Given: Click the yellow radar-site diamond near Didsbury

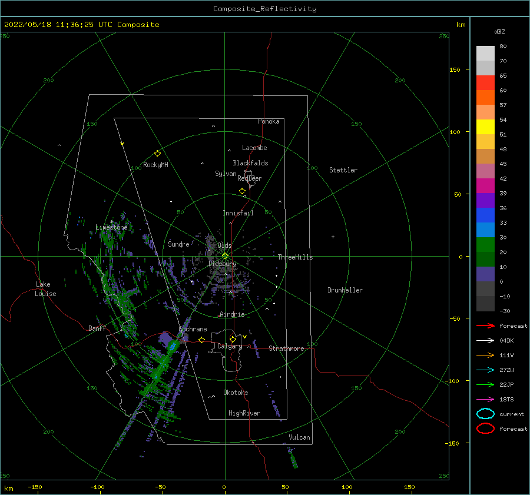Looking at the screenshot, I should coord(225,256).
